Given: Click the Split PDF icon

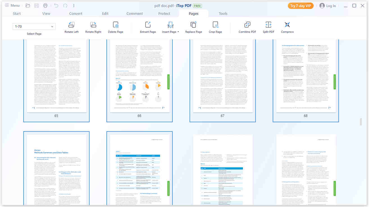Looking at the screenshot, I should point(268,25).
